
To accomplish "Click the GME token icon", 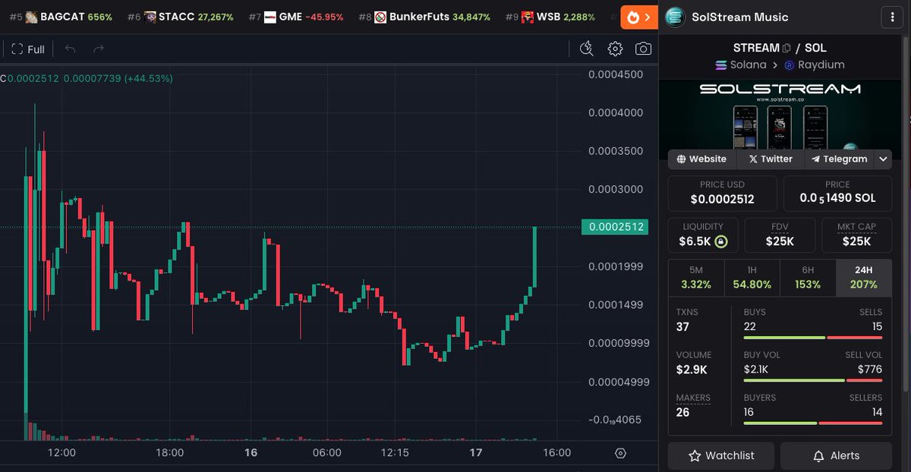I will [x=270, y=17].
